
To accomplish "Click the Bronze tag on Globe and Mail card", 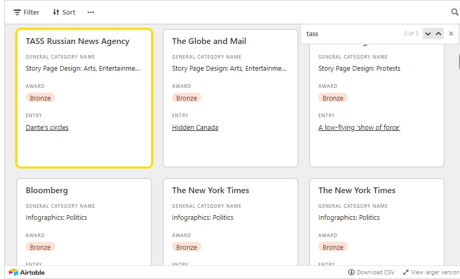I will (x=187, y=98).
